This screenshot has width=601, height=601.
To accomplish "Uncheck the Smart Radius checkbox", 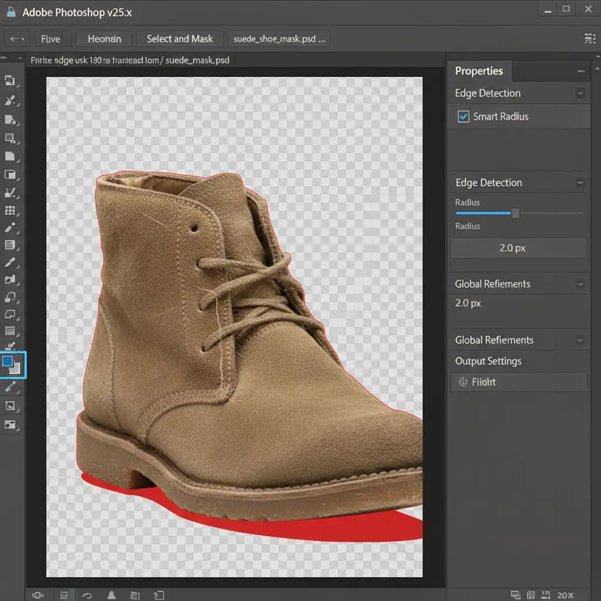I will 463,117.
